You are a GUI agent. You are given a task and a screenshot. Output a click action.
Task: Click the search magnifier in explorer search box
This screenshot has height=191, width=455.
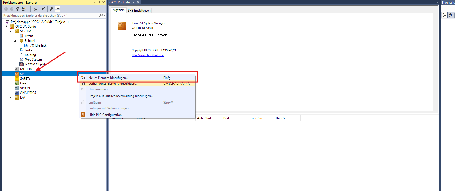point(101,16)
